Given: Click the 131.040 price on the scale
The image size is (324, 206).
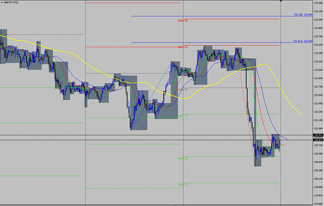Looking at the screenshot, I should [318, 128].
